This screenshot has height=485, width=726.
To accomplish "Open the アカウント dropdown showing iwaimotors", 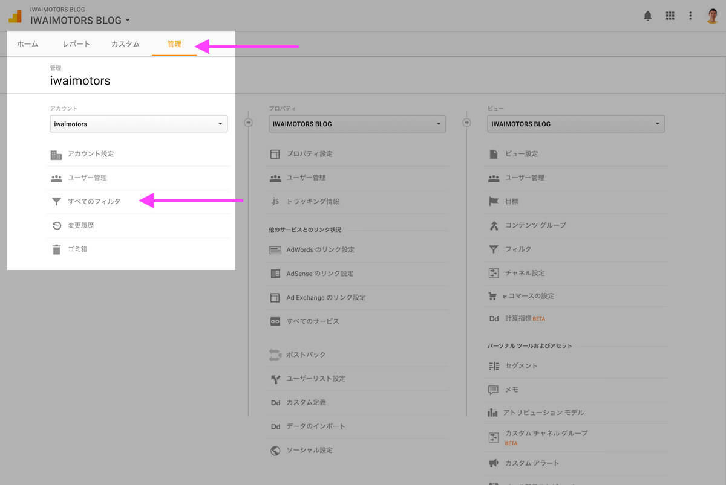I will tap(139, 124).
